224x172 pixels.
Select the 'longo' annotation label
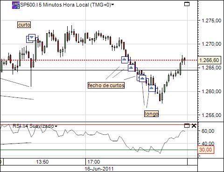click(152, 114)
